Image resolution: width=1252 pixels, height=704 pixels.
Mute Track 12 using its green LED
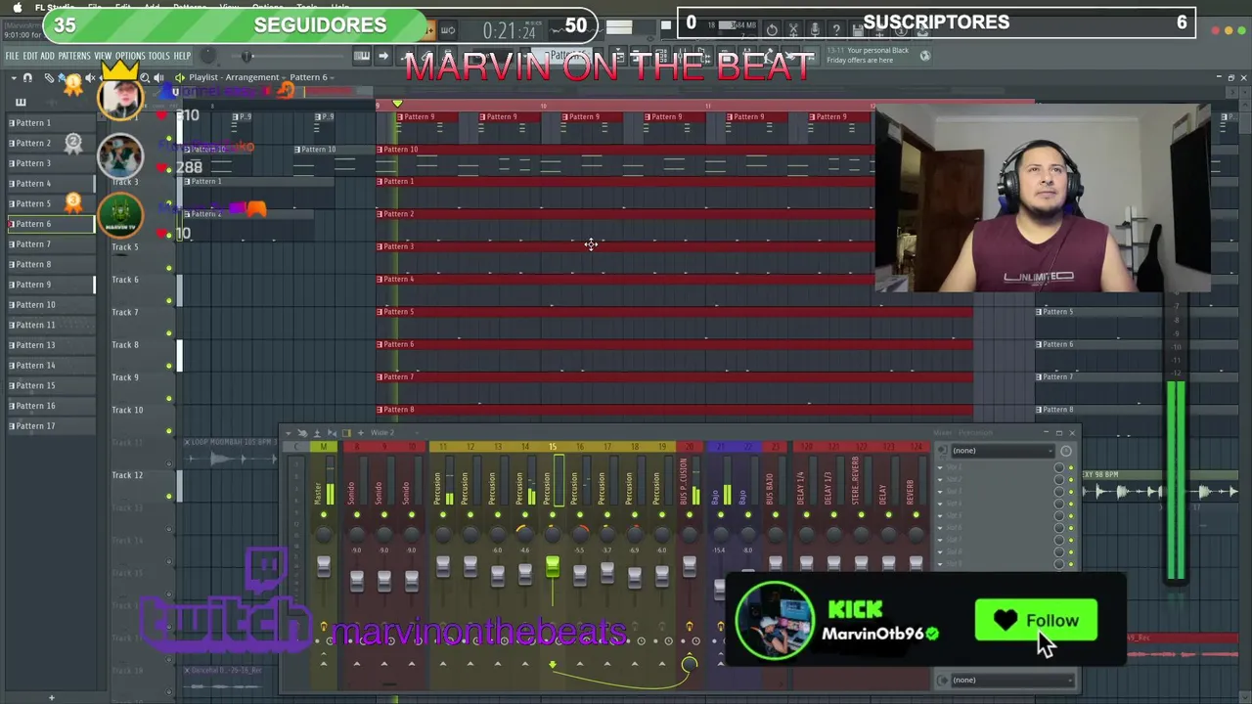pyautogui.click(x=169, y=496)
